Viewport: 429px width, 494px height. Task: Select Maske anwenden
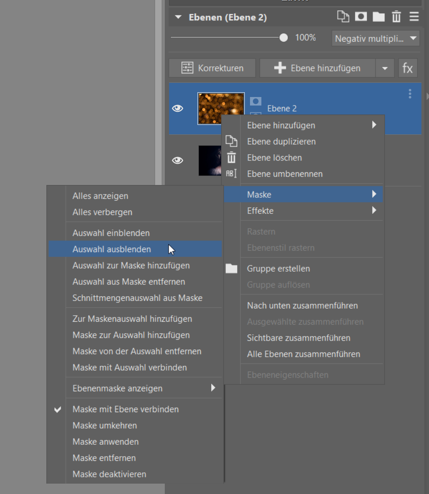[x=135, y=441]
